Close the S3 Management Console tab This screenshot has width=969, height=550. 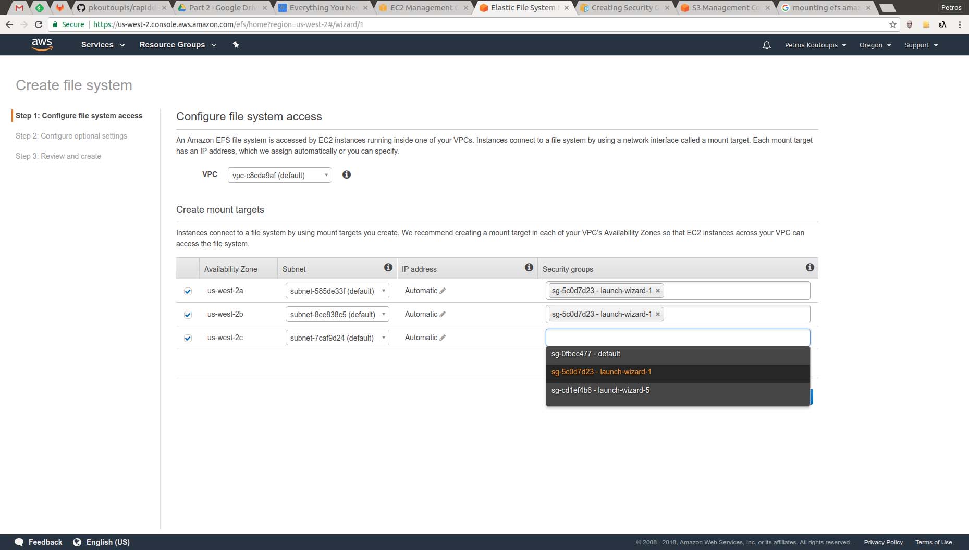pyautogui.click(x=767, y=8)
